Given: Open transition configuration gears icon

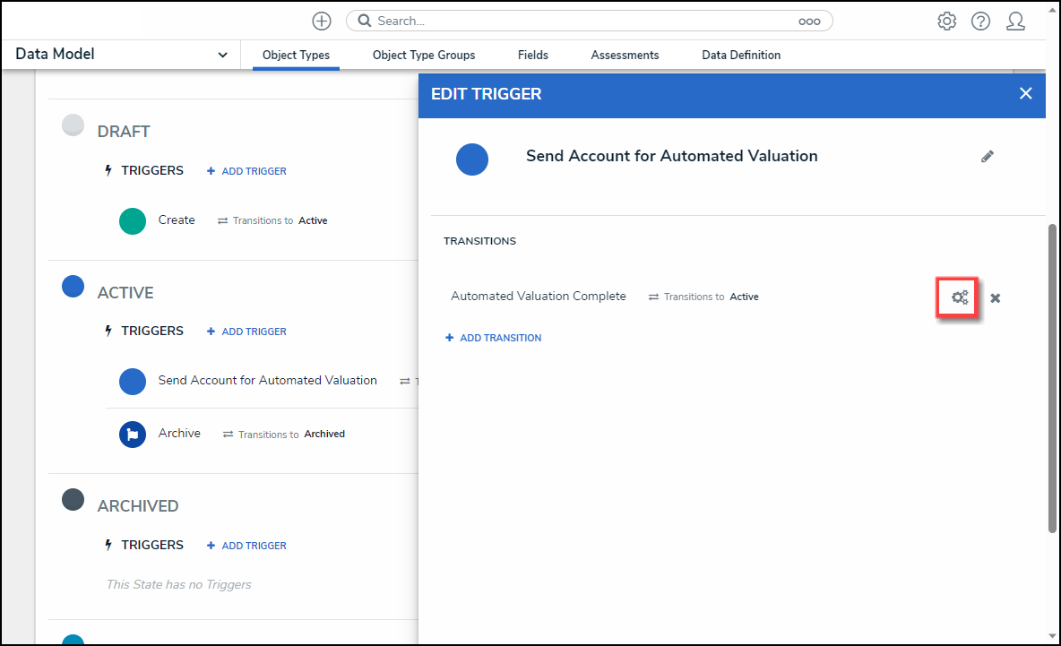Looking at the screenshot, I should (x=960, y=297).
